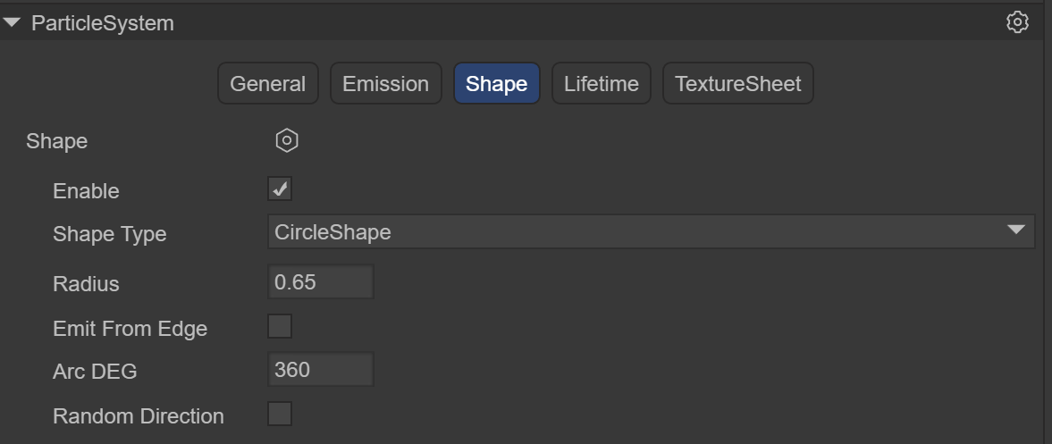Click the Shape Type property label

pos(110,234)
